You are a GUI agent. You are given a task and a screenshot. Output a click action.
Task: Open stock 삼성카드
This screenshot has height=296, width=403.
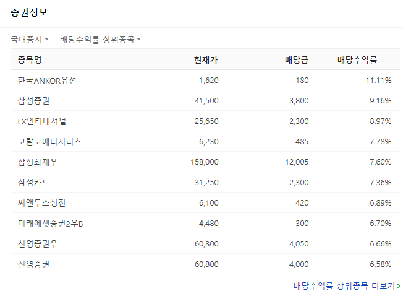(33, 183)
